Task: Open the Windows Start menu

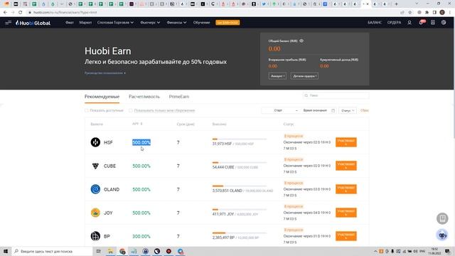Action: pyautogui.click(x=6, y=251)
